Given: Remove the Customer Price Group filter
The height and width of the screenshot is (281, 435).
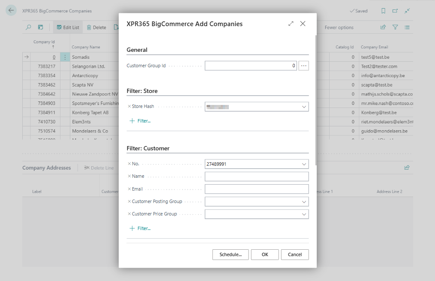Looking at the screenshot, I should pos(129,214).
